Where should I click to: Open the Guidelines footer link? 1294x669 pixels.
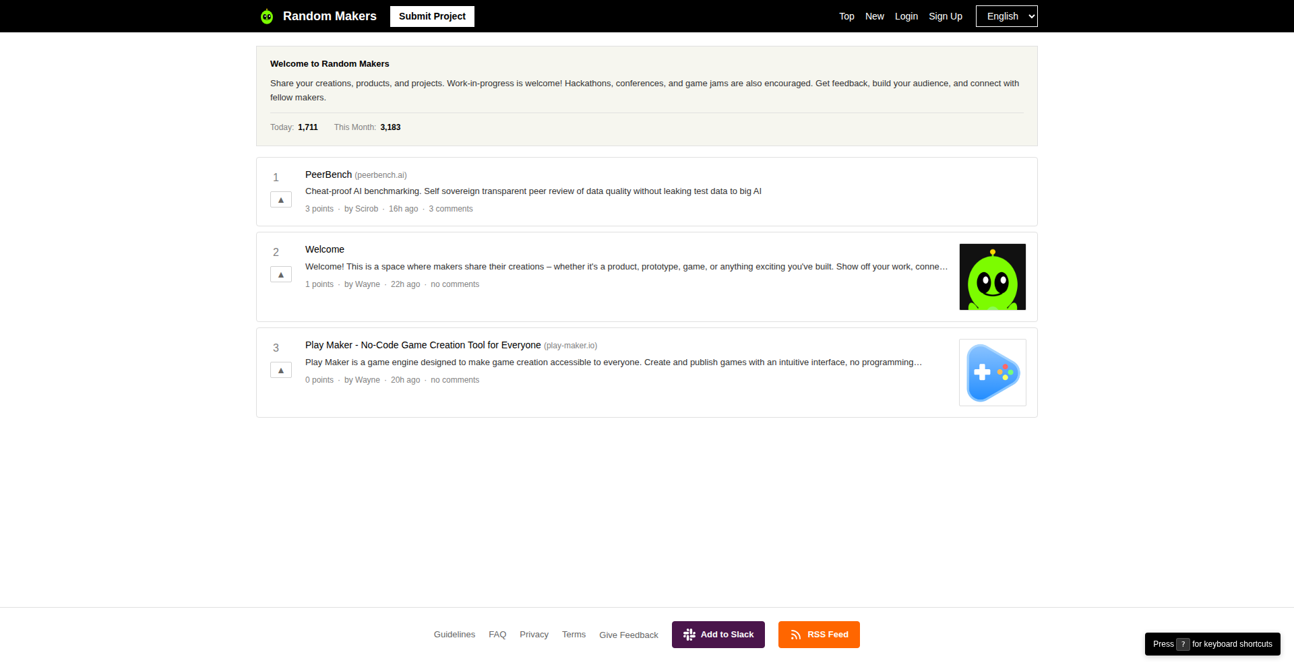click(454, 635)
